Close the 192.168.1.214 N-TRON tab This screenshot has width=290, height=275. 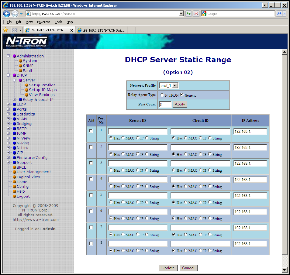(71, 30)
